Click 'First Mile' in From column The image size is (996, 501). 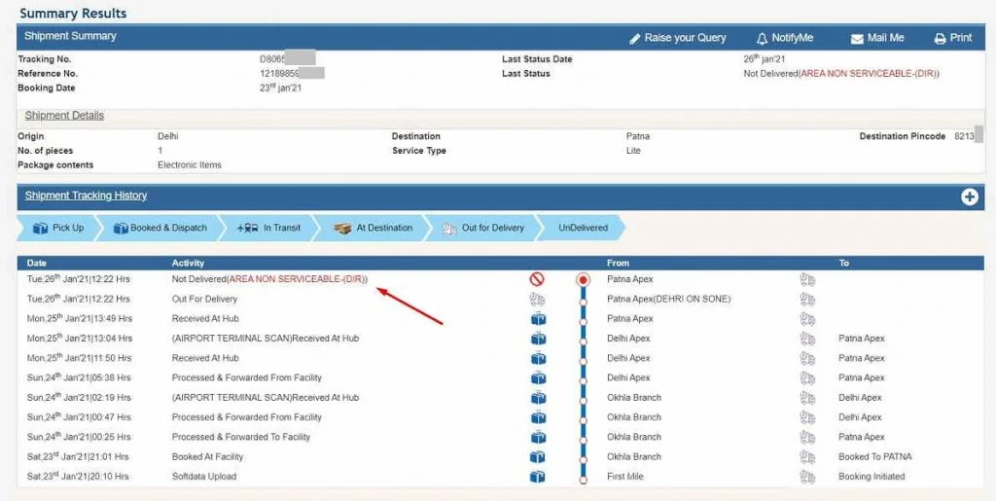[x=625, y=477]
